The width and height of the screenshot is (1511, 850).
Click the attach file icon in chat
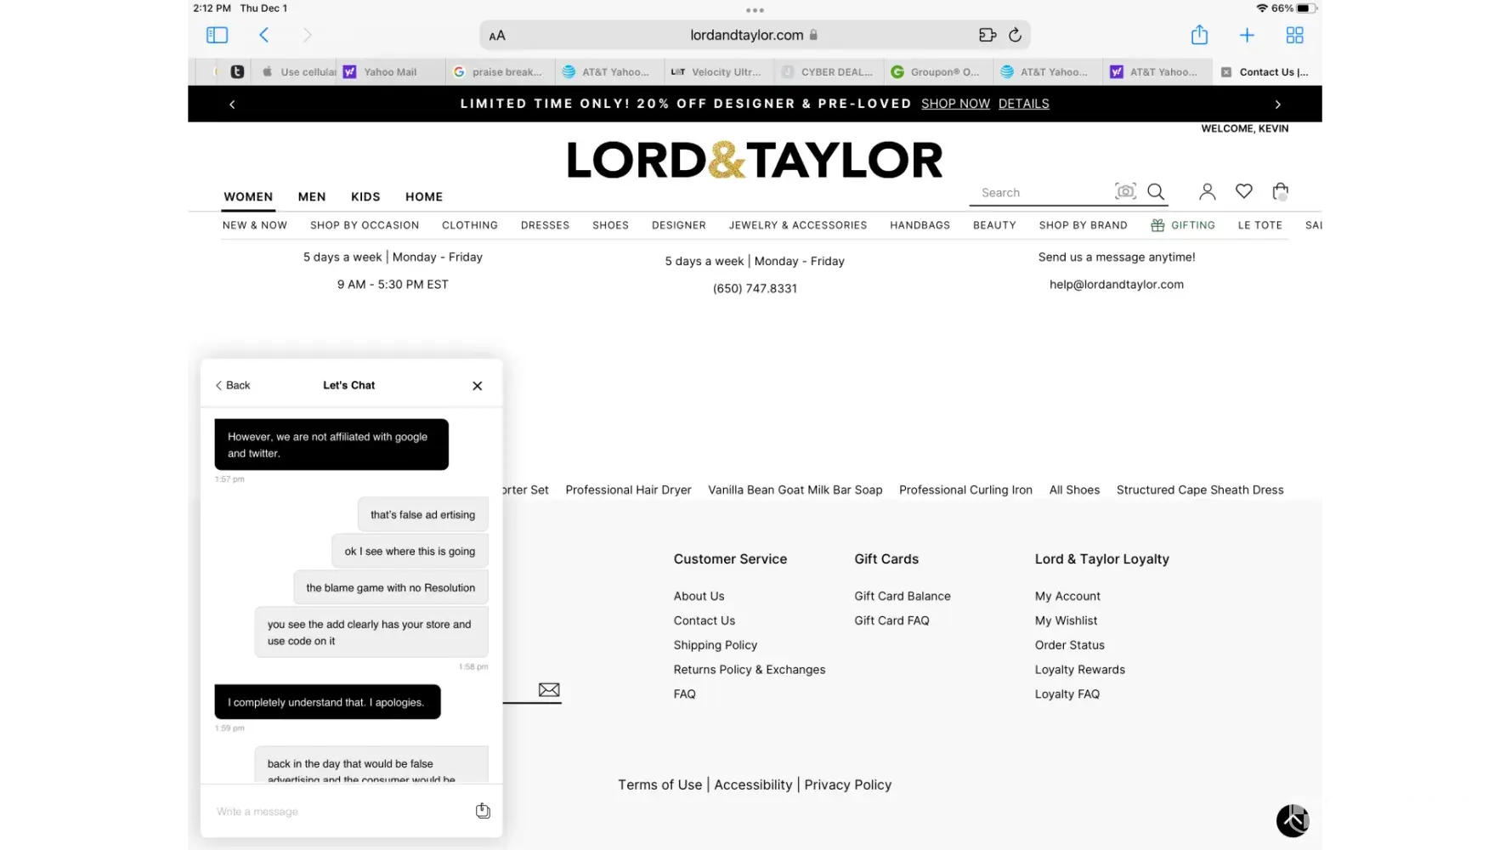pyautogui.click(x=483, y=811)
